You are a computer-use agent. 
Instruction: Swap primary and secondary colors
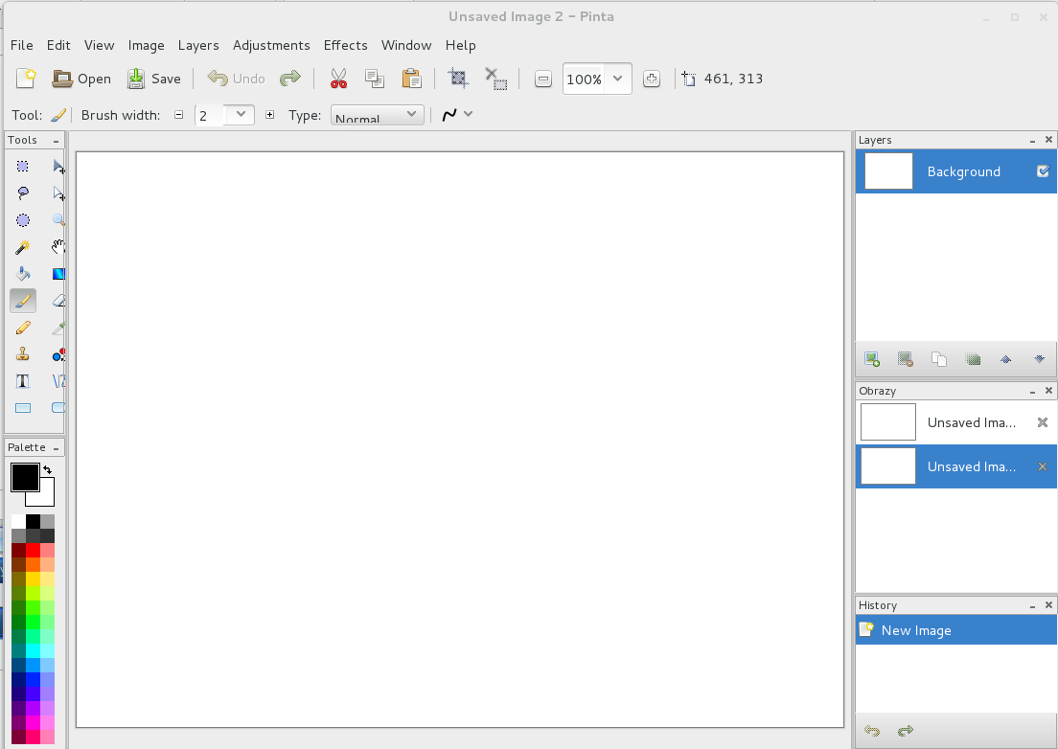click(48, 469)
